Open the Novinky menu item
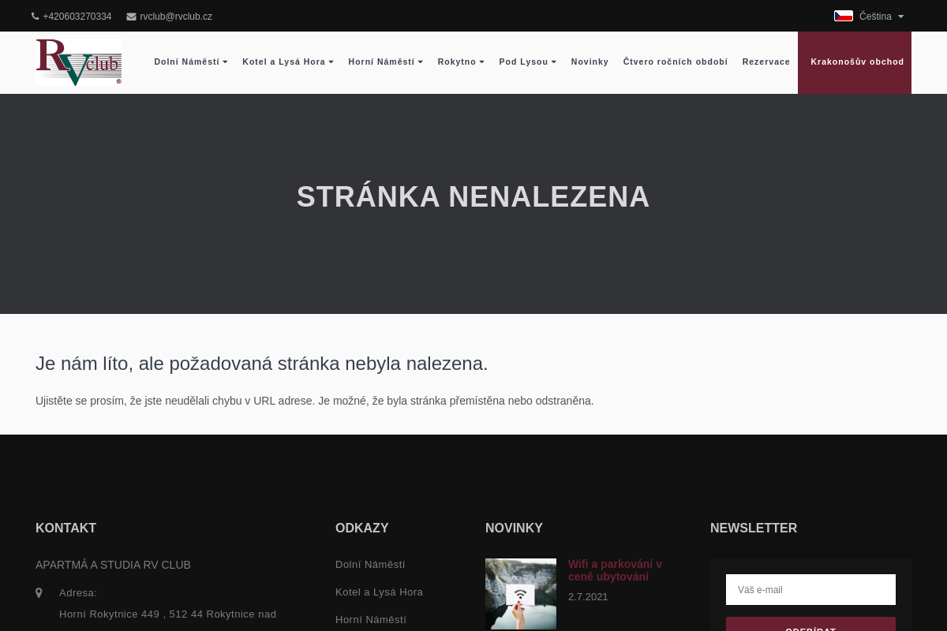Image resolution: width=947 pixels, height=631 pixels. pos(590,62)
